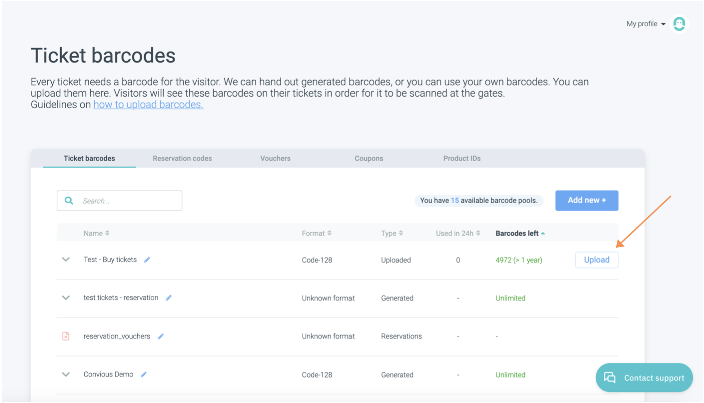Image resolution: width=704 pixels, height=403 pixels.
Task: Click the profile avatar icon
Action: coord(679,24)
